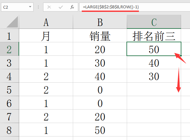Click the Name Box showing C2

tap(17, 7)
